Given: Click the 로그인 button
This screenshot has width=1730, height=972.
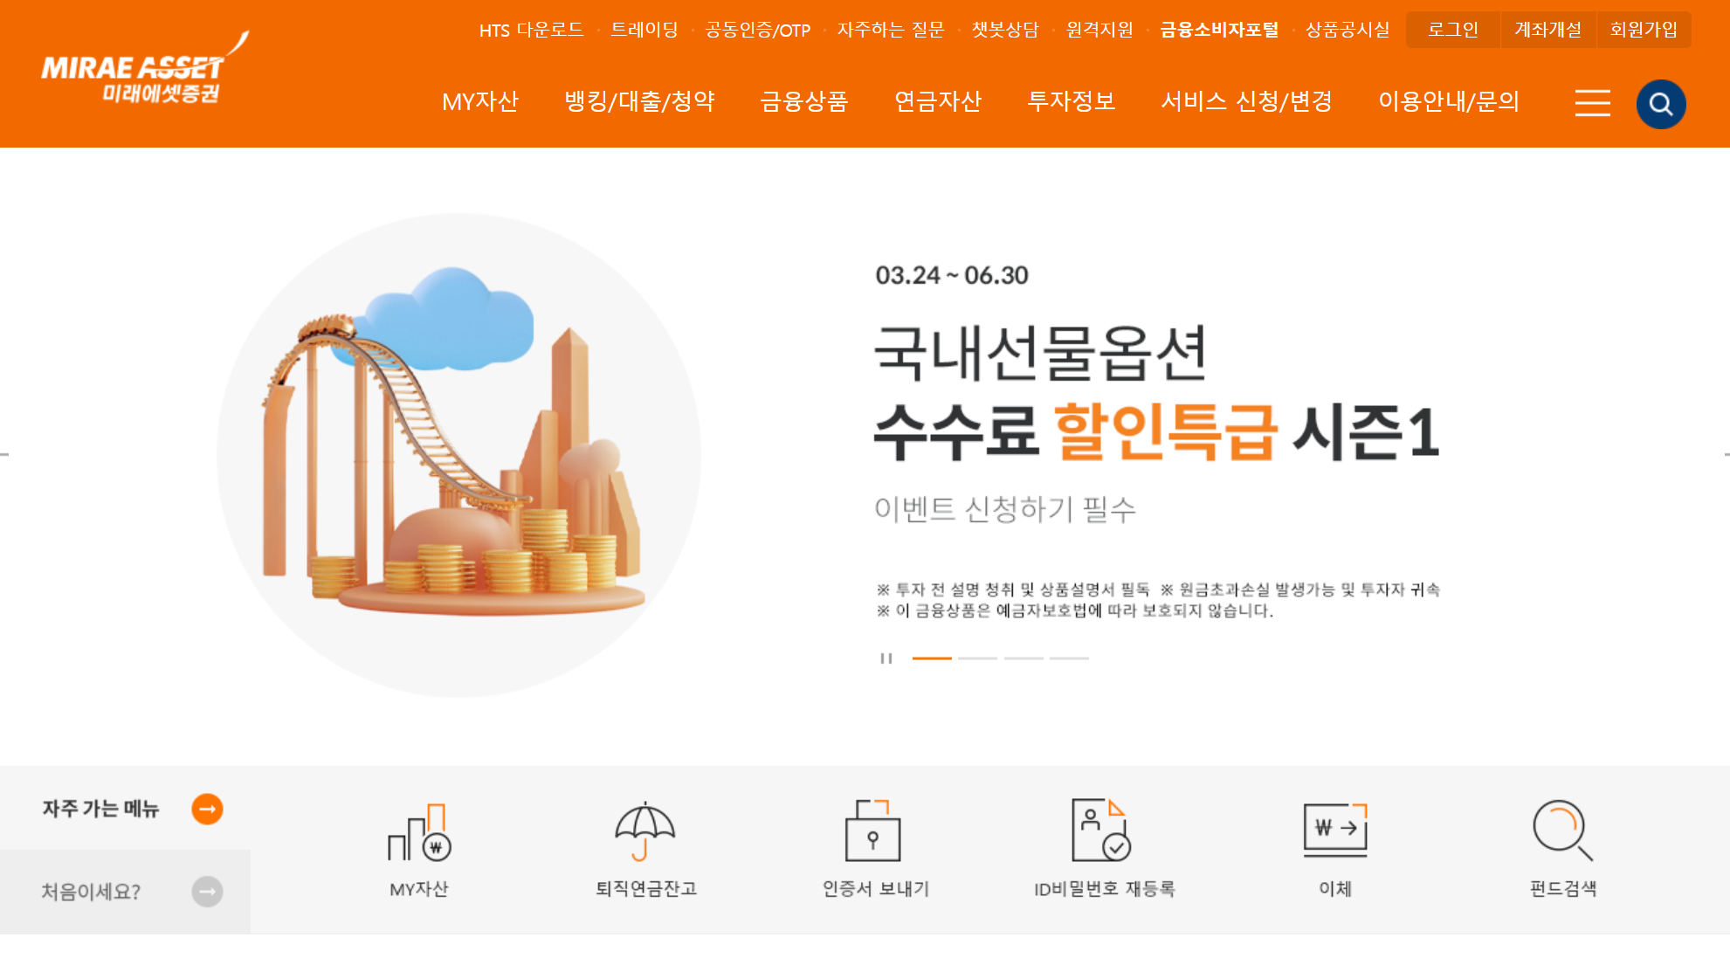Looking at the screenshot, I should [x=1452, y=29].
